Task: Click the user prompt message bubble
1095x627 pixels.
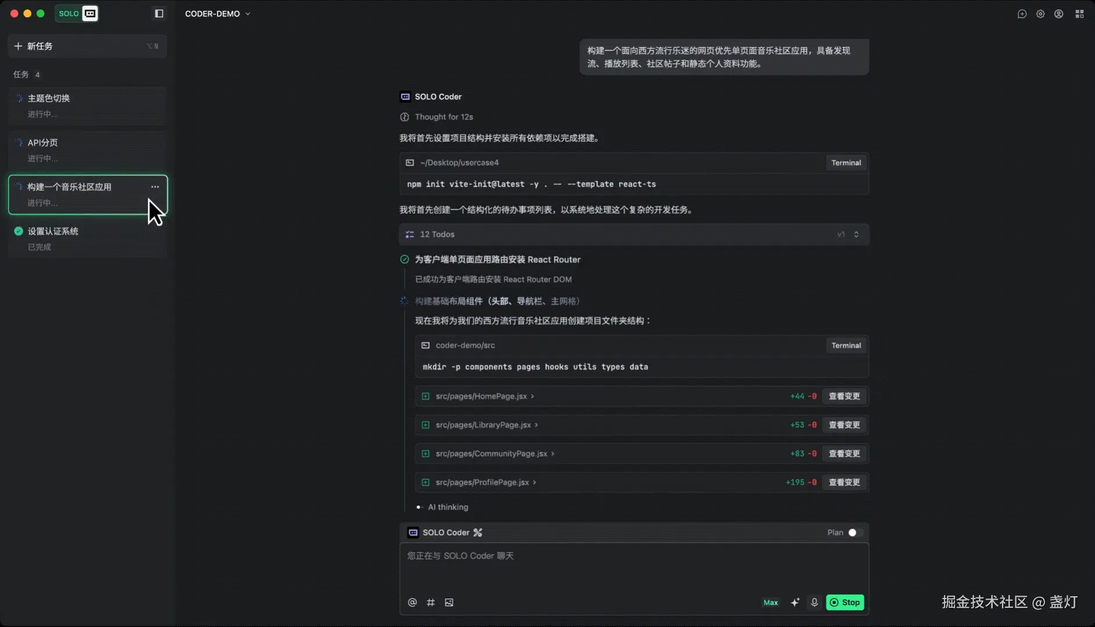Action: 724,57
